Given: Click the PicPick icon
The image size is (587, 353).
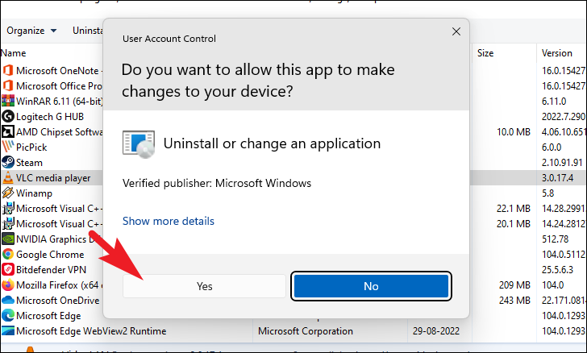Looking at the screenshot, I should [8, 147].
